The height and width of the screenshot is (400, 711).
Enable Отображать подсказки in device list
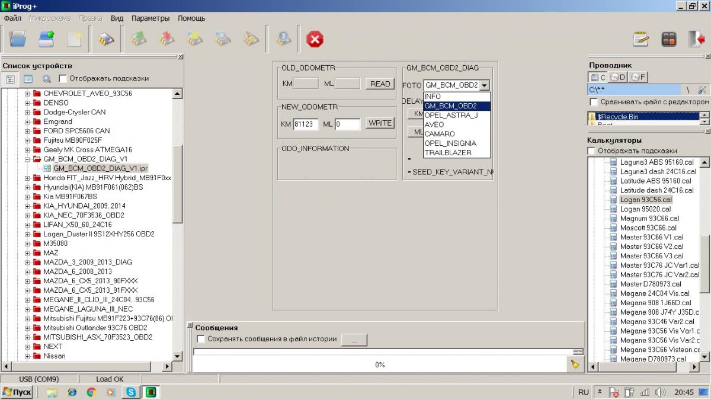click(63, 78)
